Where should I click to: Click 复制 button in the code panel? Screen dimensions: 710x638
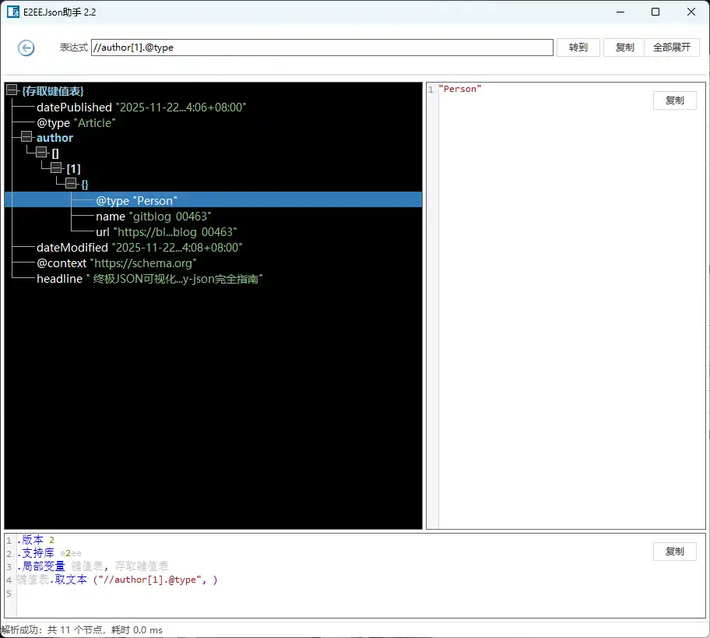click(x=674, y=551)
